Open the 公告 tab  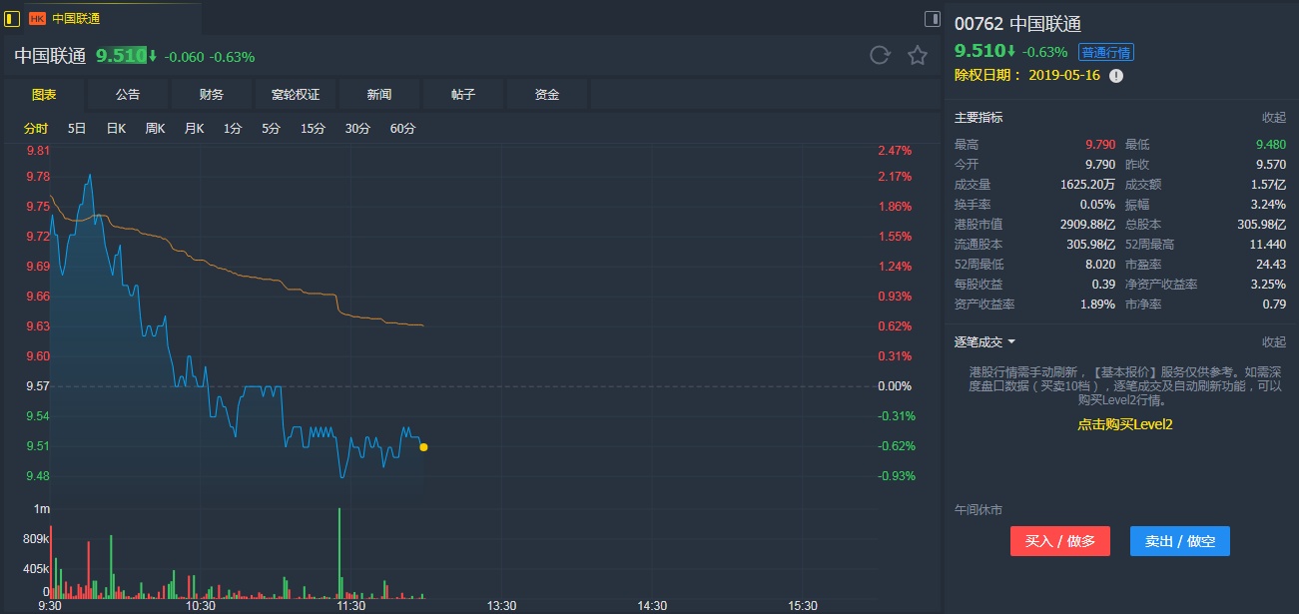click(128, 95)
